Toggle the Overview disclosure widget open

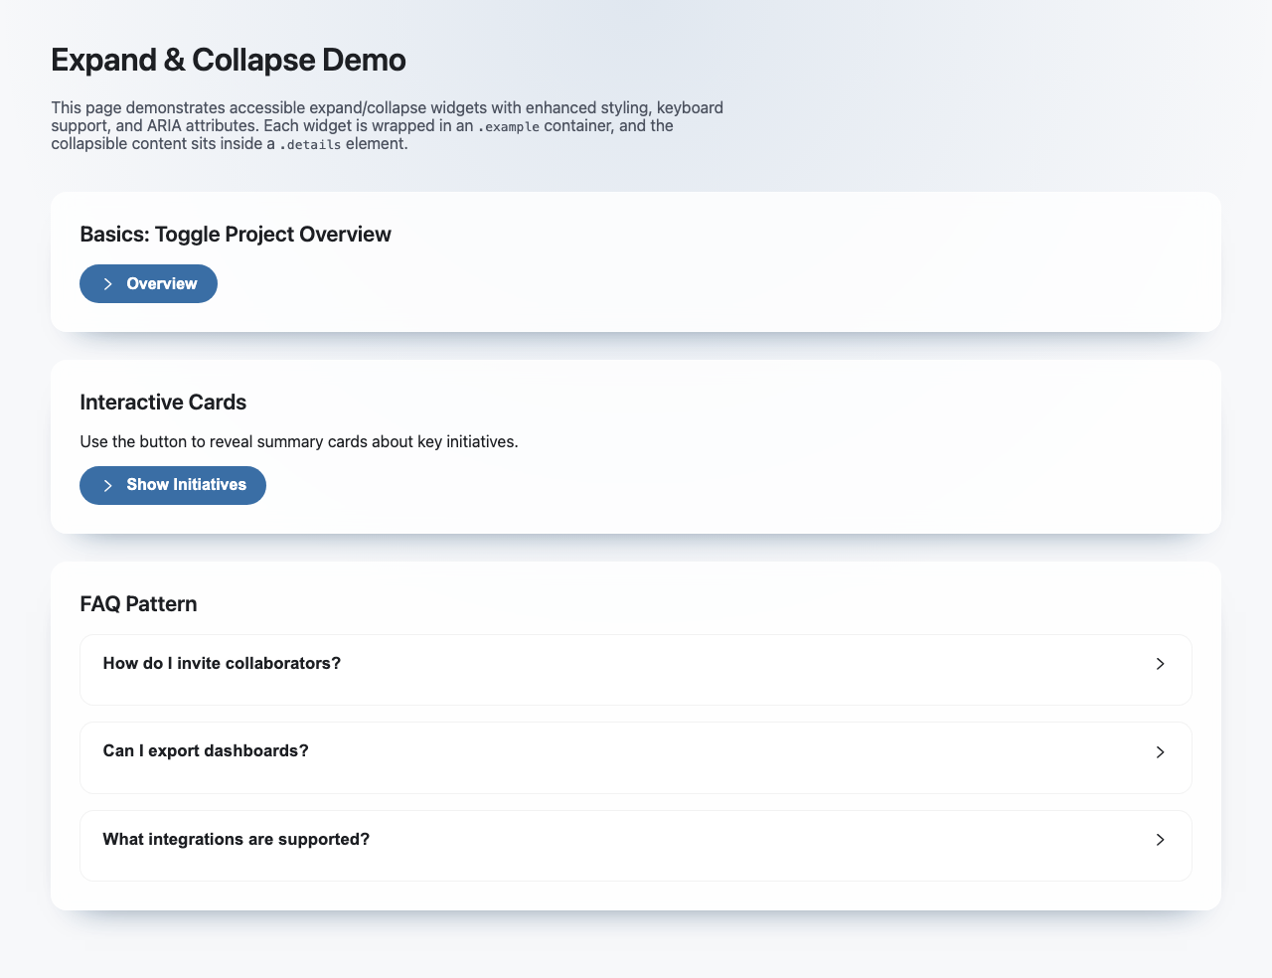click(148, 283)
